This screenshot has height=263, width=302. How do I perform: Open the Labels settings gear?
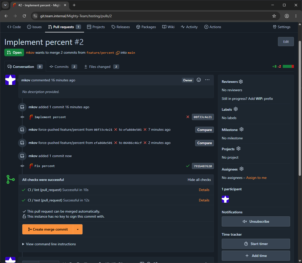click(236, 109)
